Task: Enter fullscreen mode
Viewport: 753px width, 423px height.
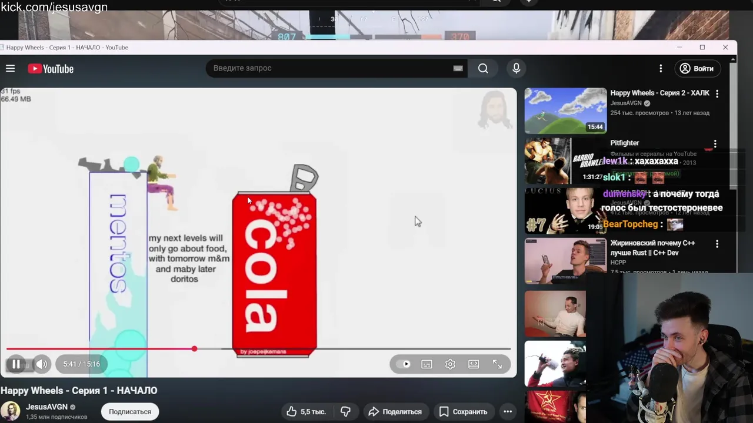Action: 497,364
